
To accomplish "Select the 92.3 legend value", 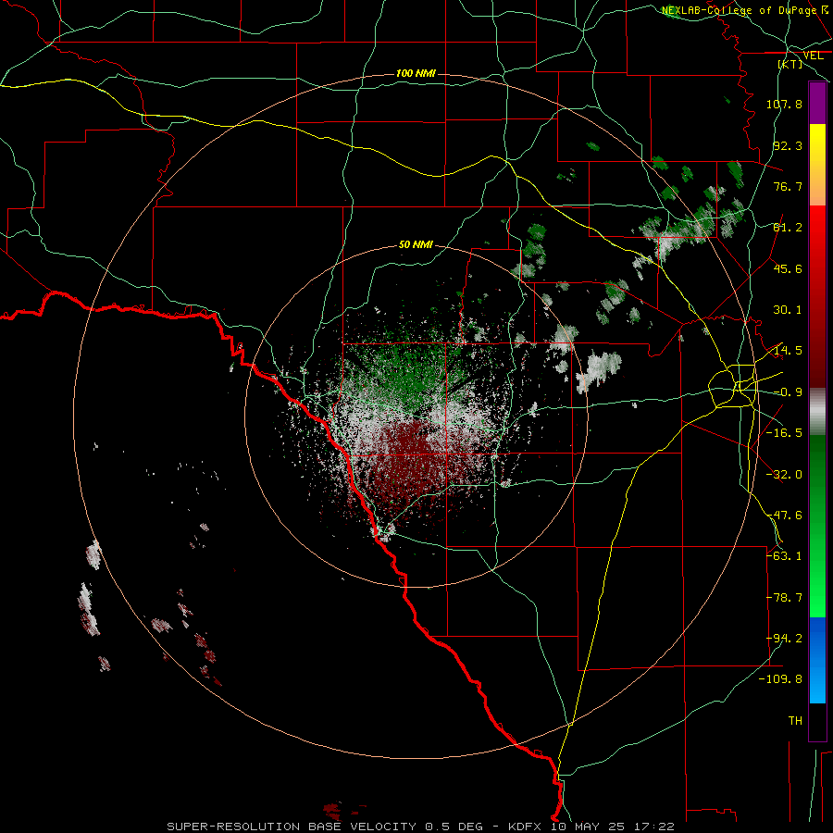I will pos(788,145).
